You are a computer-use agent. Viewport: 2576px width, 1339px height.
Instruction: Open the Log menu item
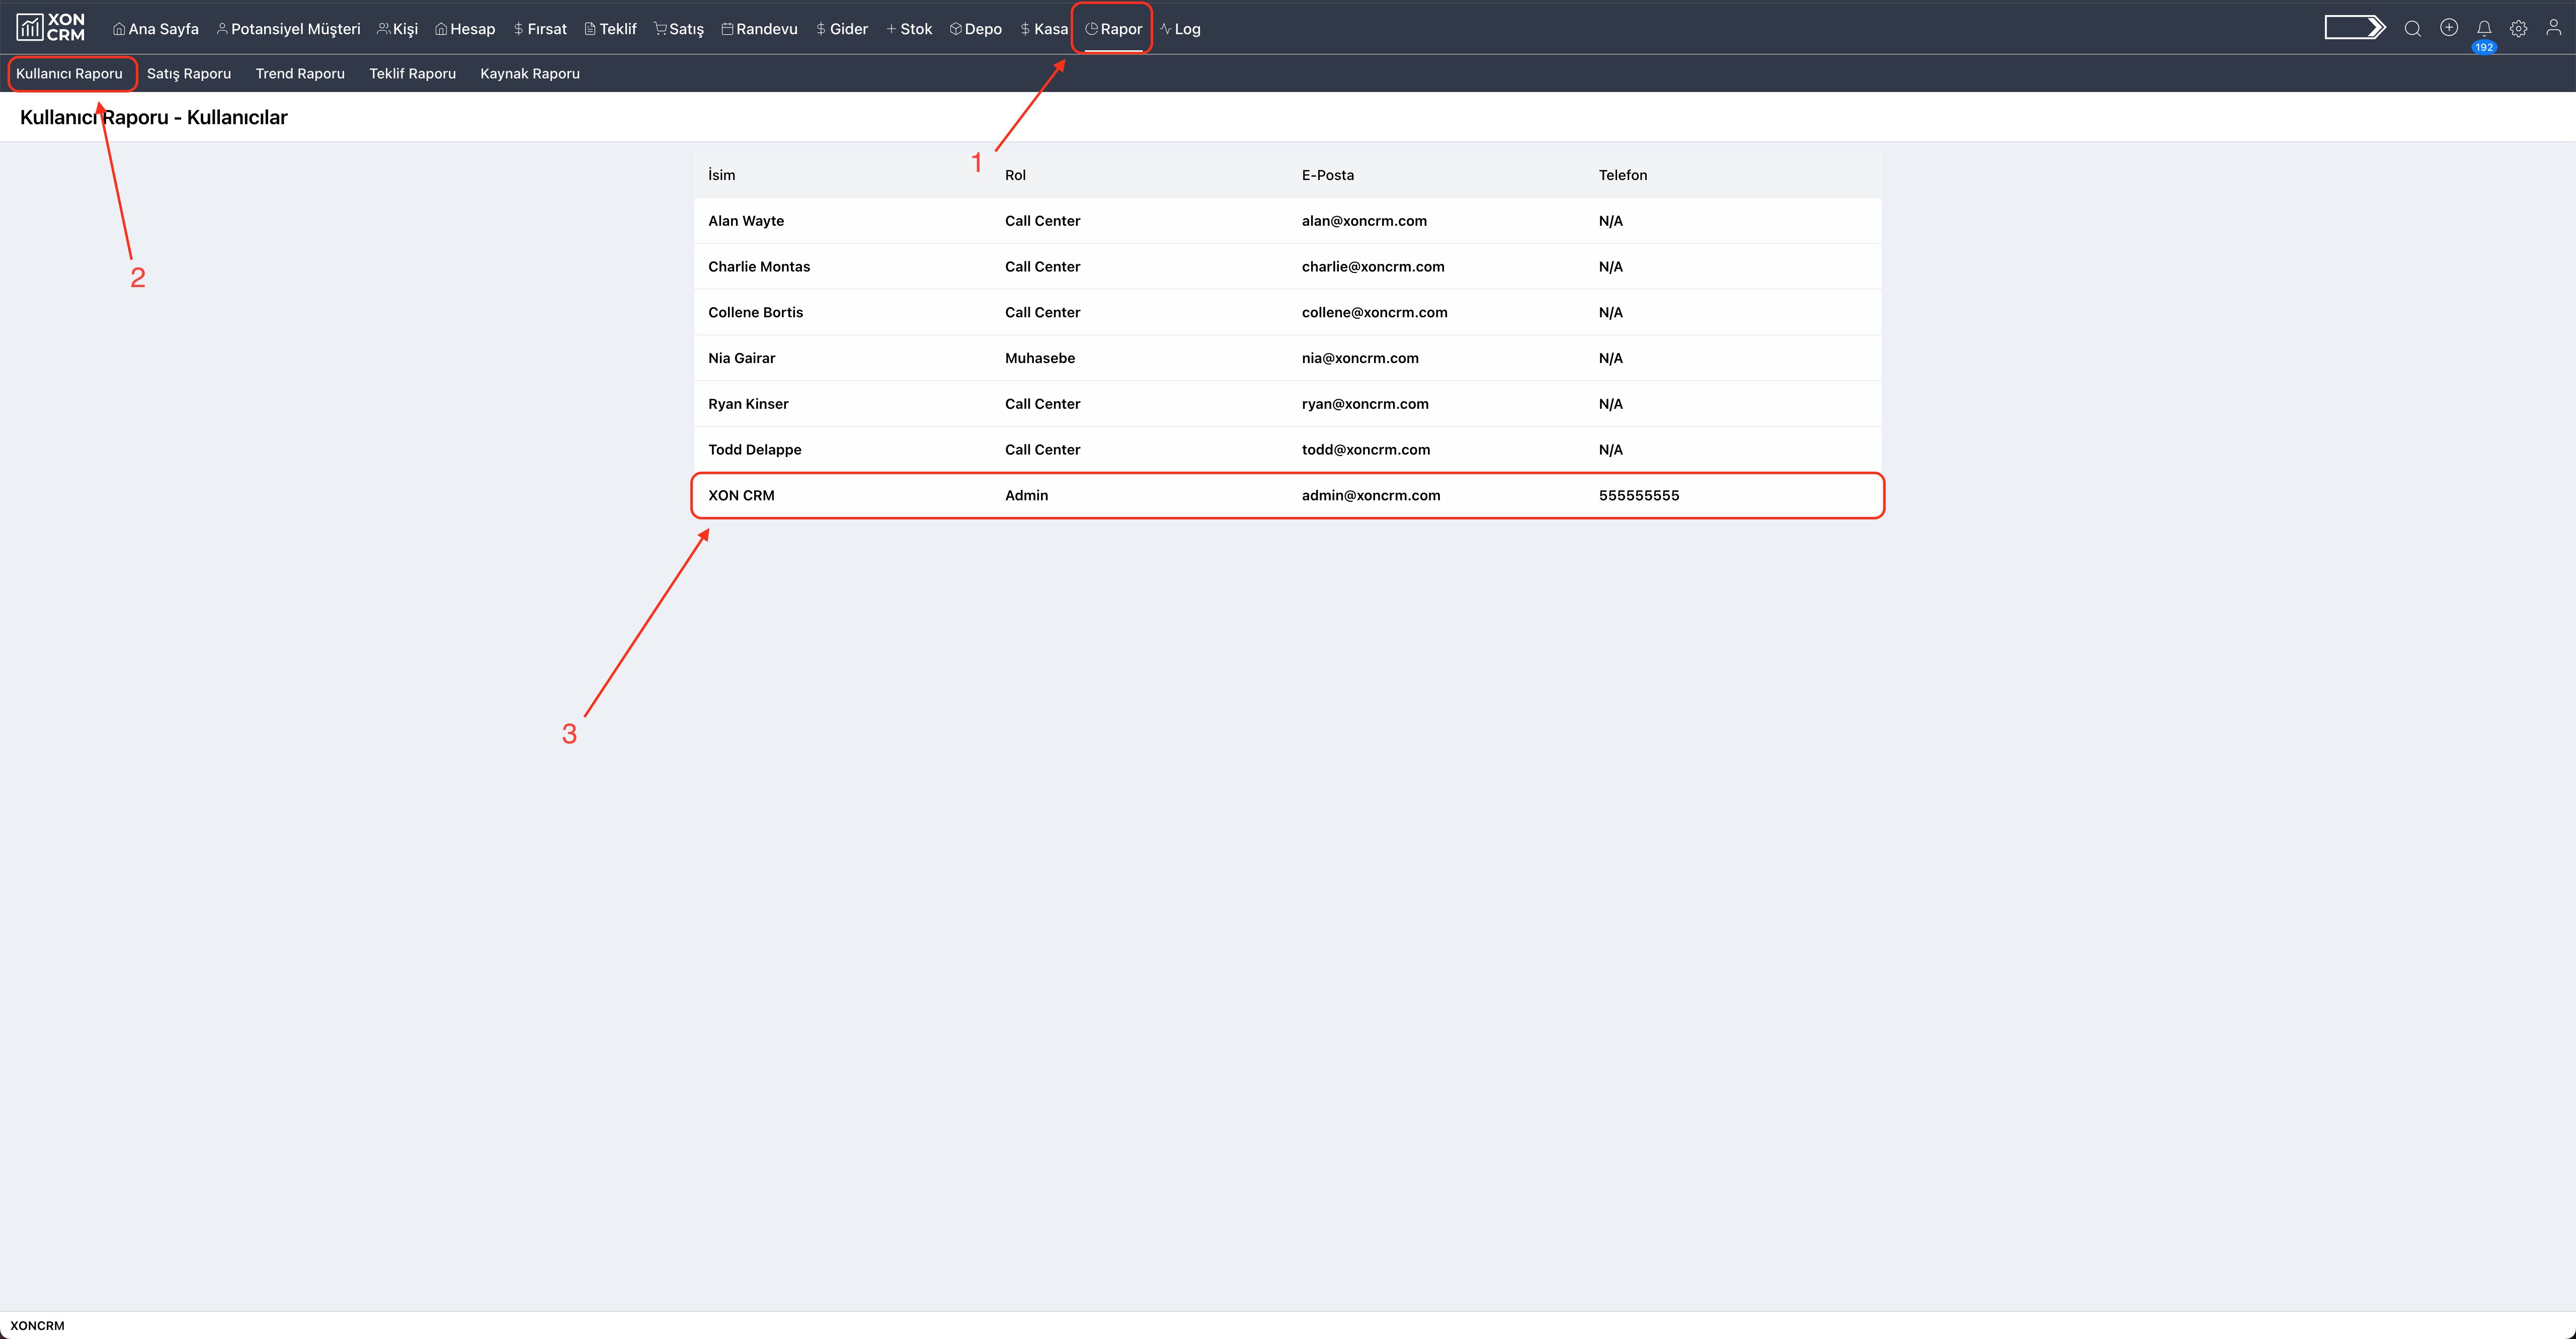click(x=1180, y=29)
